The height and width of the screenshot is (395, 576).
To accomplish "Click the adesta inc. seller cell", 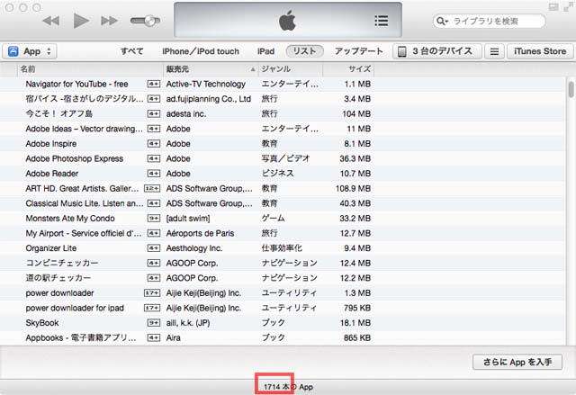I will point(186,113).
